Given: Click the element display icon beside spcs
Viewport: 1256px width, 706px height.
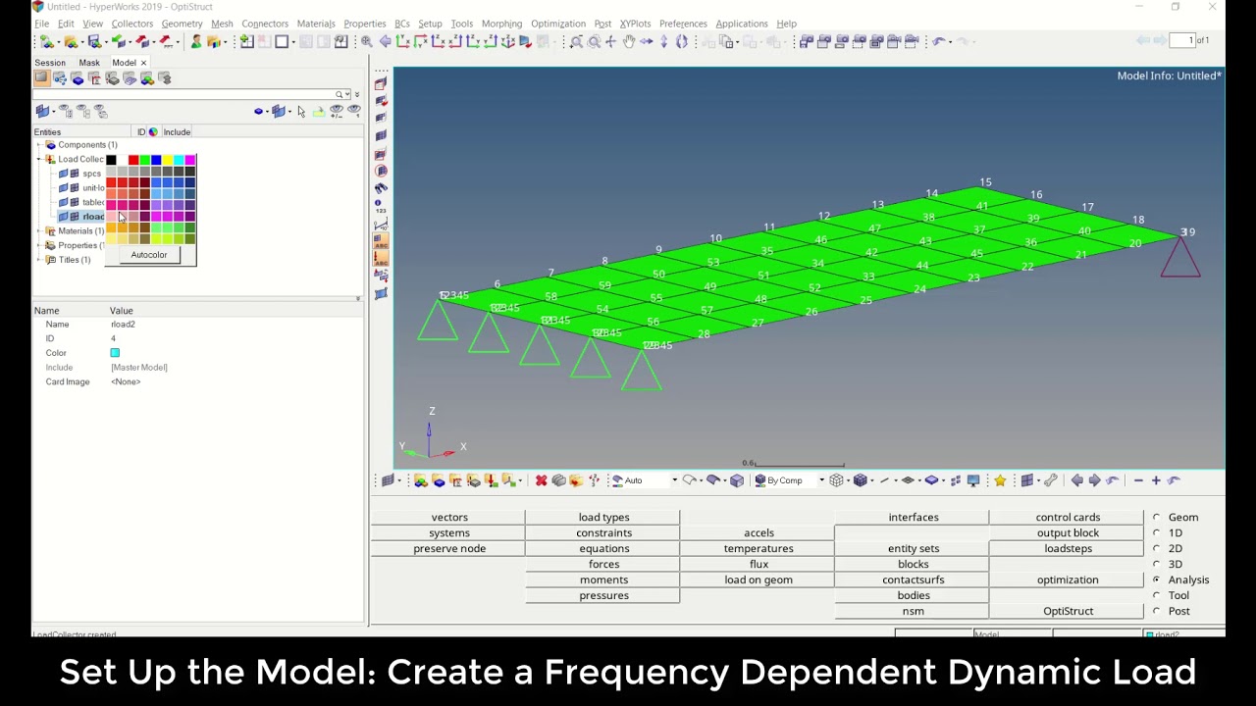Looking at the screenshot, I should click(x=75, y=174).
